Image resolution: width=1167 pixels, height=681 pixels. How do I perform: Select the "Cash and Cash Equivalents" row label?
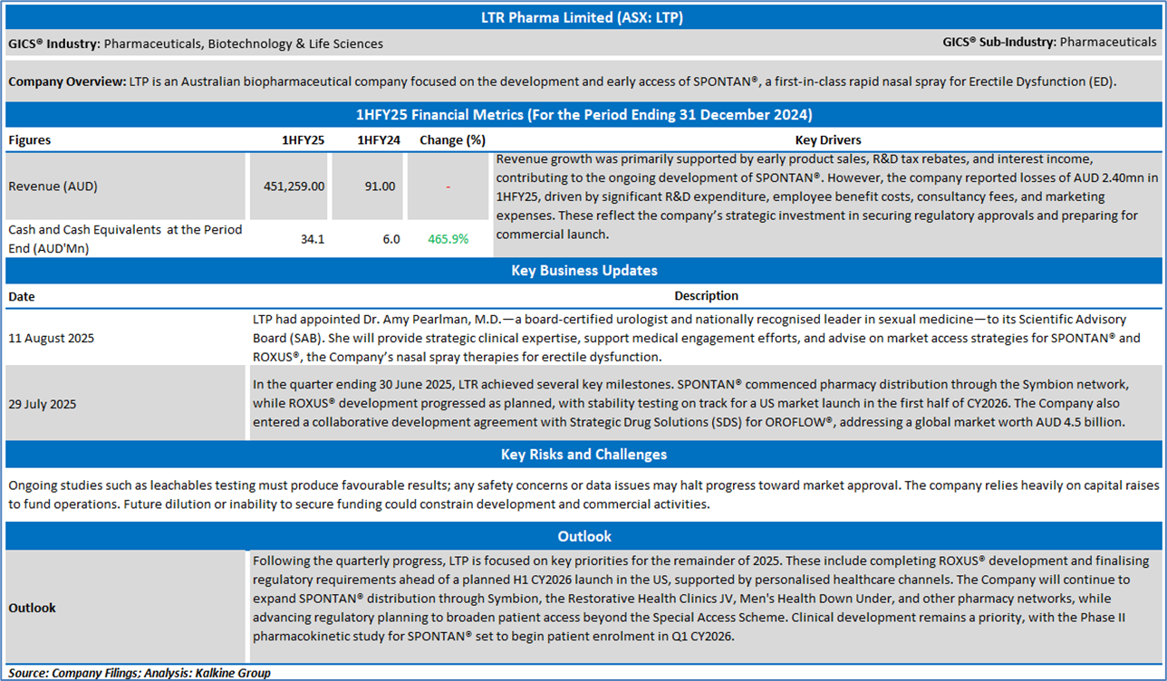[x=125, y=239]
